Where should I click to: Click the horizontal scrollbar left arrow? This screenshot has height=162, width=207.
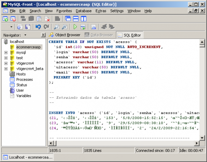51,143
